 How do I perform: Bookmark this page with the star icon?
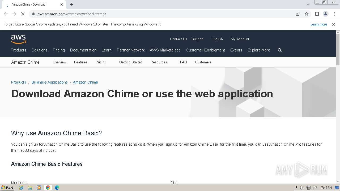point(307,14)
